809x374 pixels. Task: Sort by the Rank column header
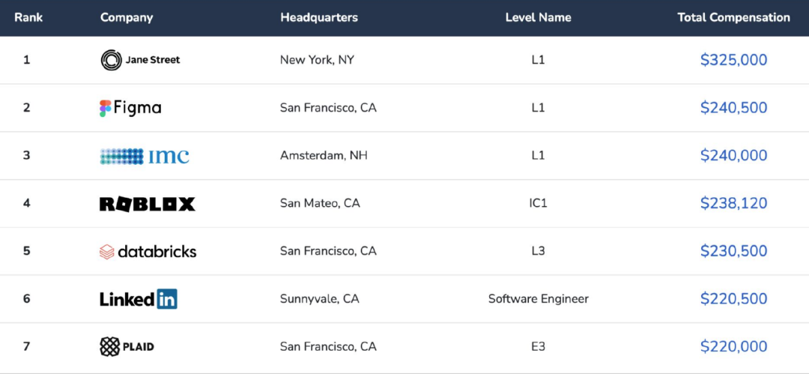point(28,17)
